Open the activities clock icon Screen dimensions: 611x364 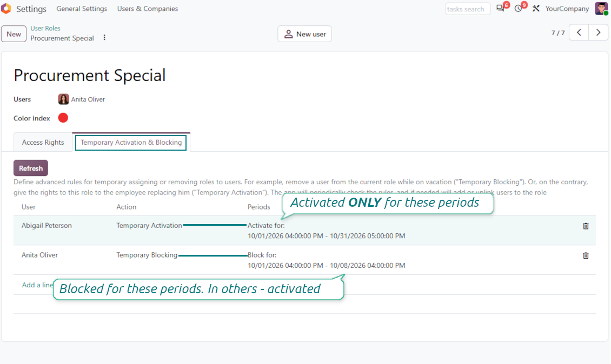[518, 9]
